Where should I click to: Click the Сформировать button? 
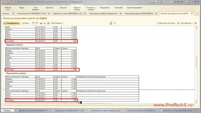12,23
